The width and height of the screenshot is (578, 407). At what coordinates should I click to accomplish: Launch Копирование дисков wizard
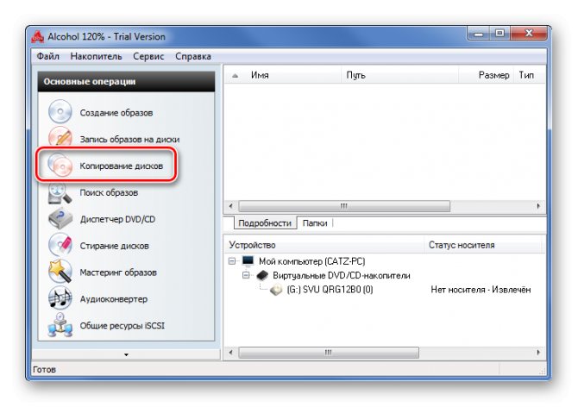tap(122, 166)
